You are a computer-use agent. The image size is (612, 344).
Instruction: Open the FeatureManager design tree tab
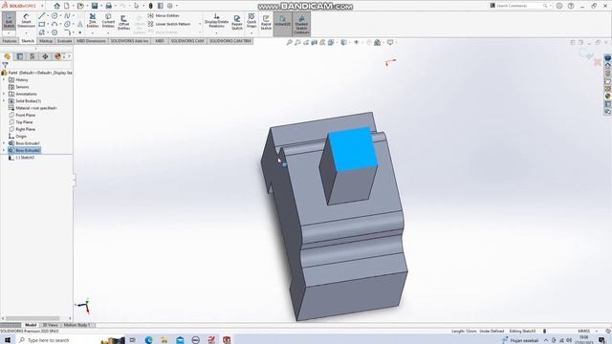point(7,56)
